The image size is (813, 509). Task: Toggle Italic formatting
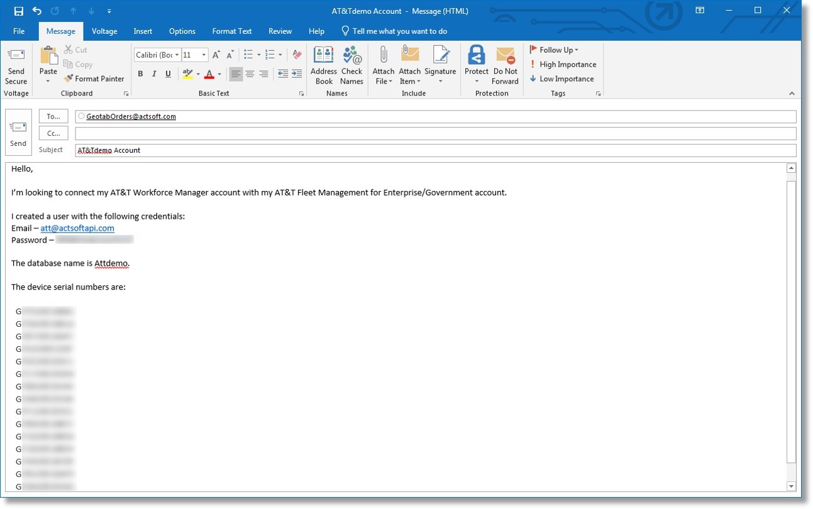pos(154,74)
